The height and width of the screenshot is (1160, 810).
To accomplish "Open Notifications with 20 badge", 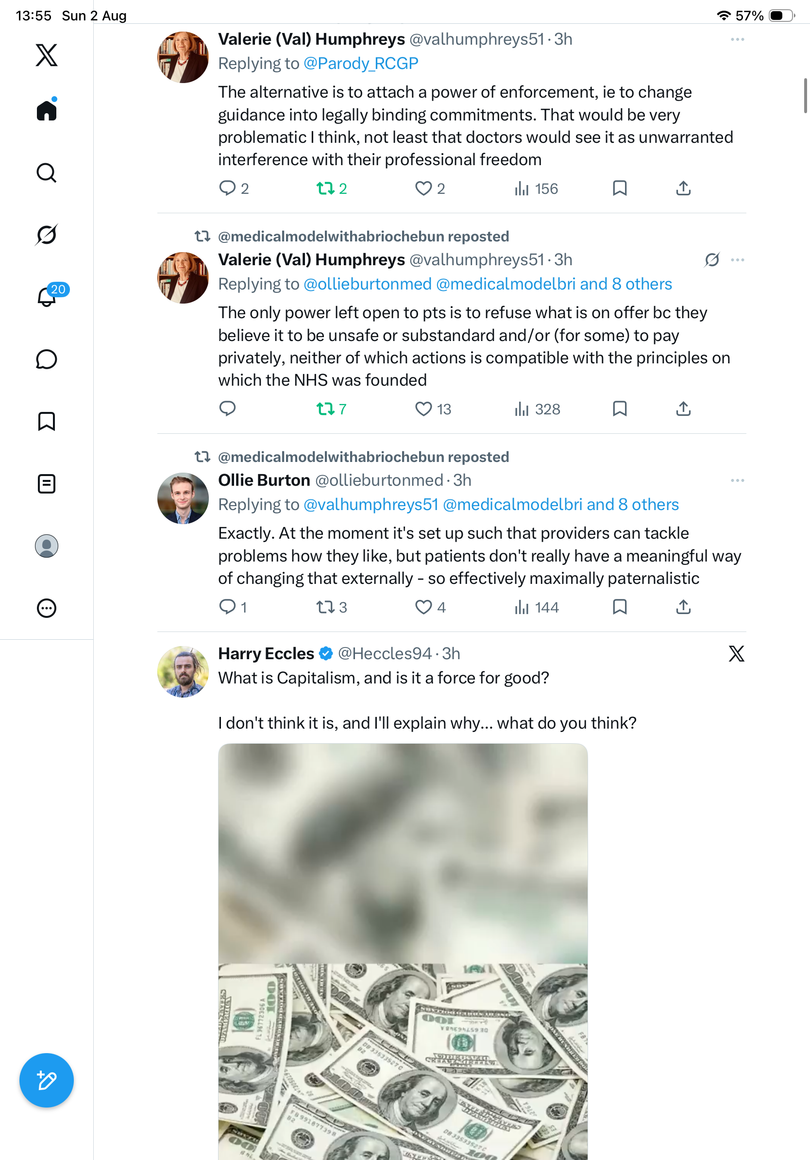I will coord(47,297).
